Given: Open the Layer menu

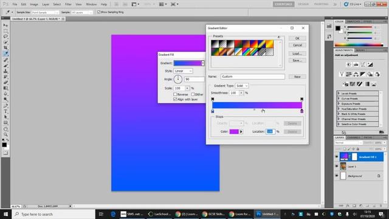Looking at the screenshot, I should coord(46,4).
